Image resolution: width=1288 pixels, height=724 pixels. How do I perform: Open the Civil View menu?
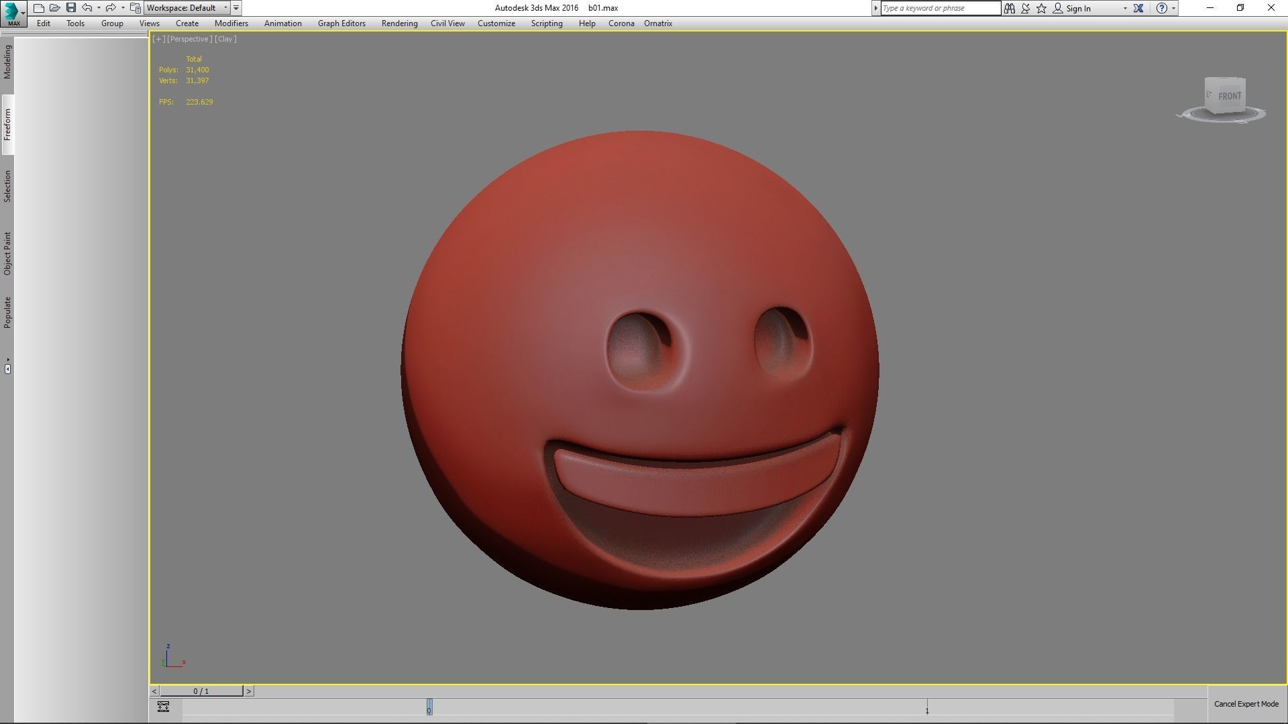pos(447,23)
